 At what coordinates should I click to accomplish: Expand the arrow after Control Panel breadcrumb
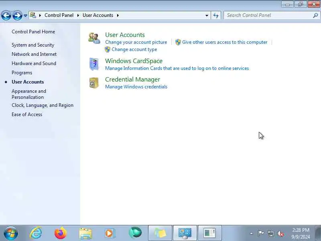[78, 15]
